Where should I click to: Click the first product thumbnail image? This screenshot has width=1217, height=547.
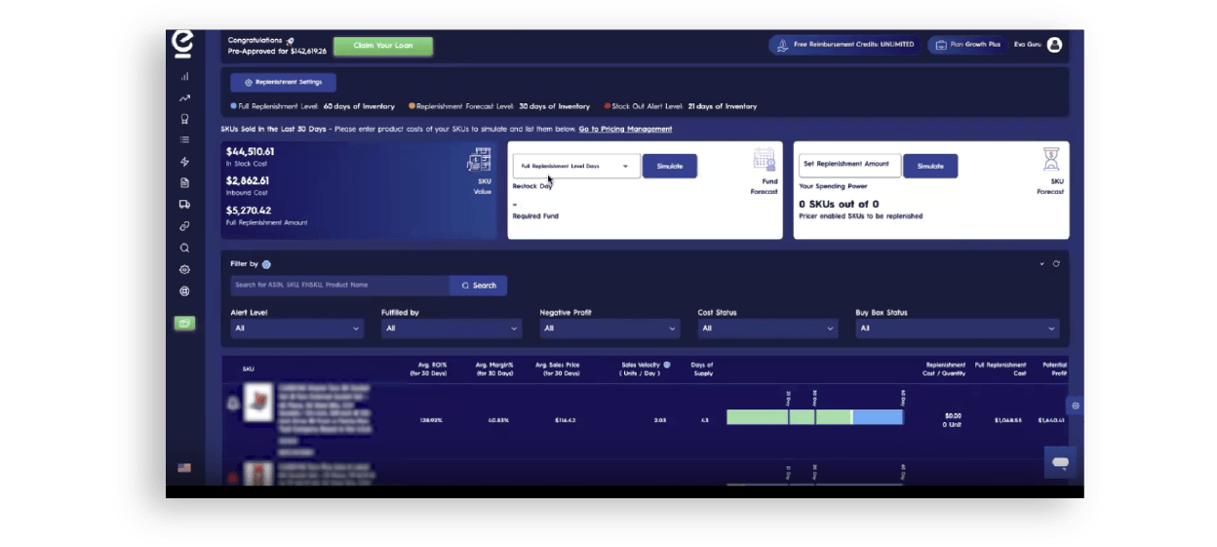258,403
